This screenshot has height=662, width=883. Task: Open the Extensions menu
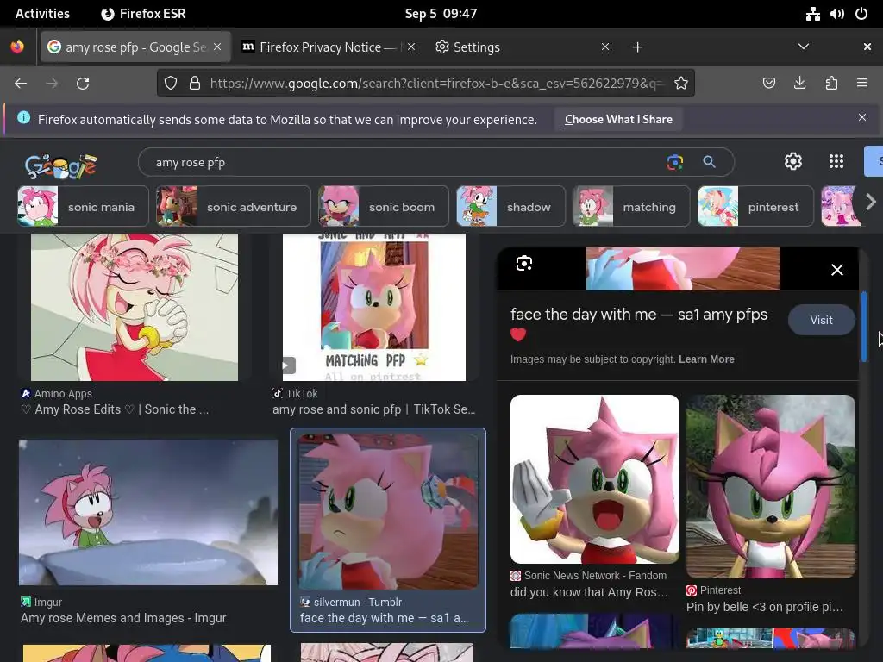pos(831,84)
